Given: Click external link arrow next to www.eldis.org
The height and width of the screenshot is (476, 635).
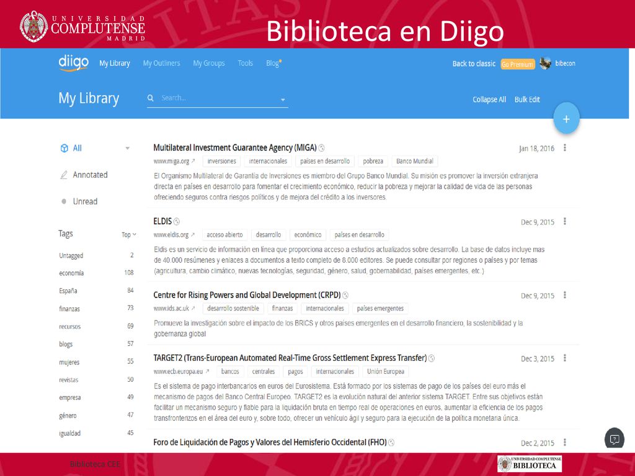Looking at the screenshot, I should coord(193,235).
